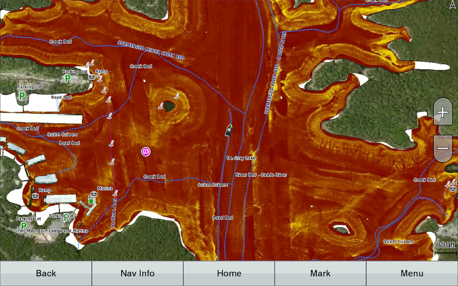The width and height of the screenshot is (458, 286).
Task: Go to the Home screen
Action: (229, 273)
